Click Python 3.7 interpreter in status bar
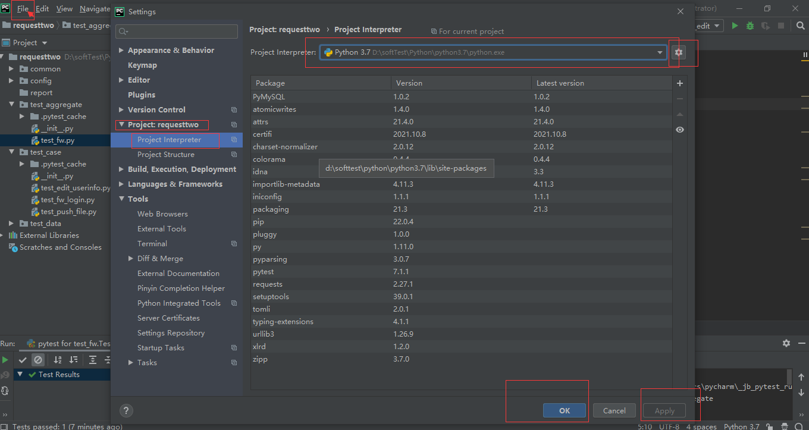Screen dimensions: 809x430 coord(741,426)
